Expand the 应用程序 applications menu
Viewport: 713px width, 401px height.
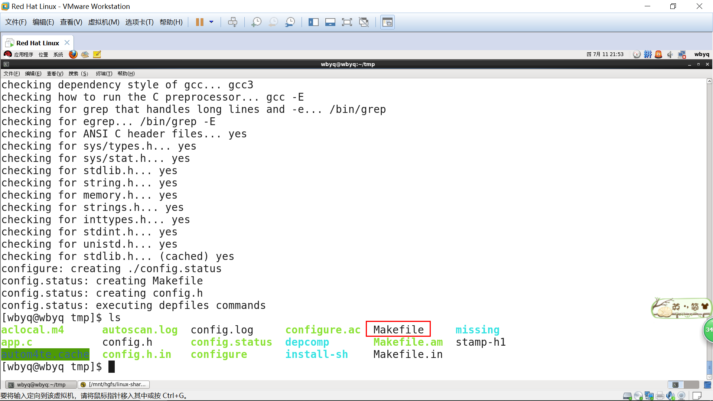(x=23, y=55)
